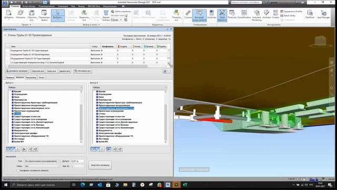Screen dimensions: 337x190
Task: Open import/export clash tests dropdown
Action: pyautogui.click(x=166, y=71)
